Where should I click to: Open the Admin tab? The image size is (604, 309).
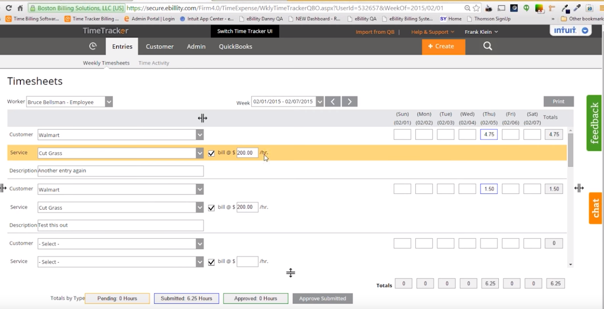coord(196,46)
